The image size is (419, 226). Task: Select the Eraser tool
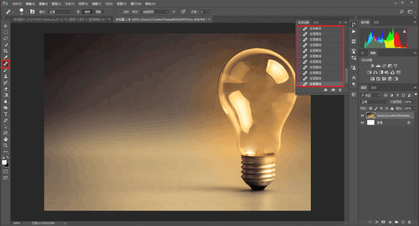point(5,89)
